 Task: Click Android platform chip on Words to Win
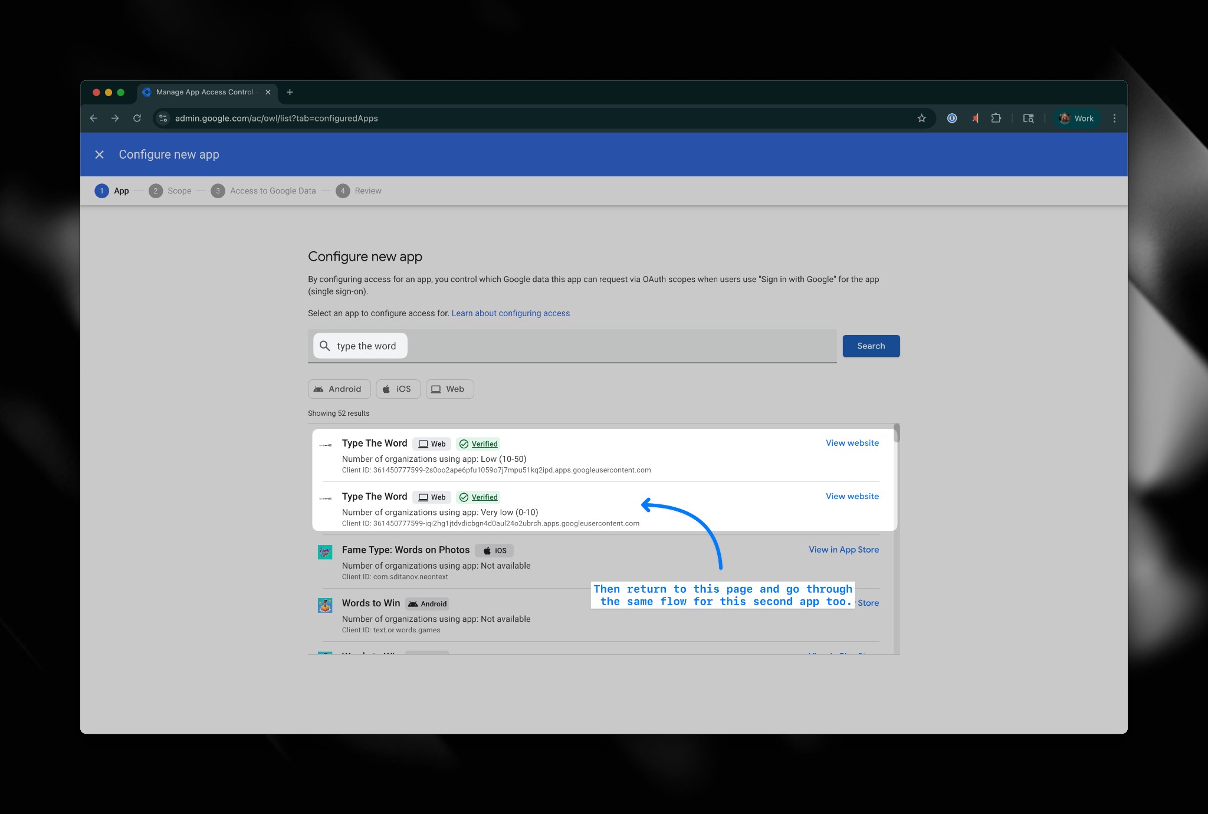coord(427,603)
